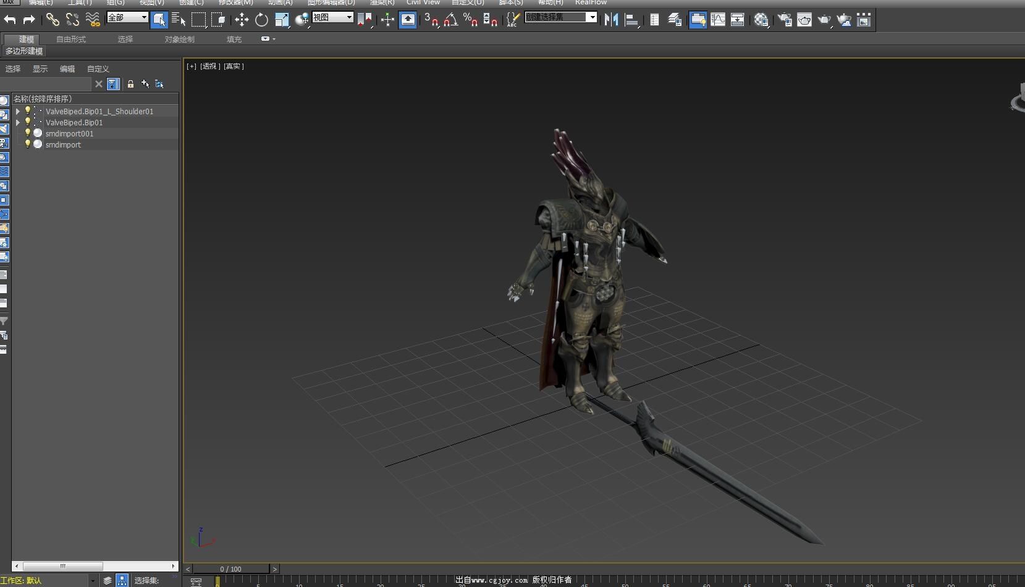The image size is (1025, 587).
Task: Toggle the Scene Explorer list icon
Action: click(x=654, y=20)
